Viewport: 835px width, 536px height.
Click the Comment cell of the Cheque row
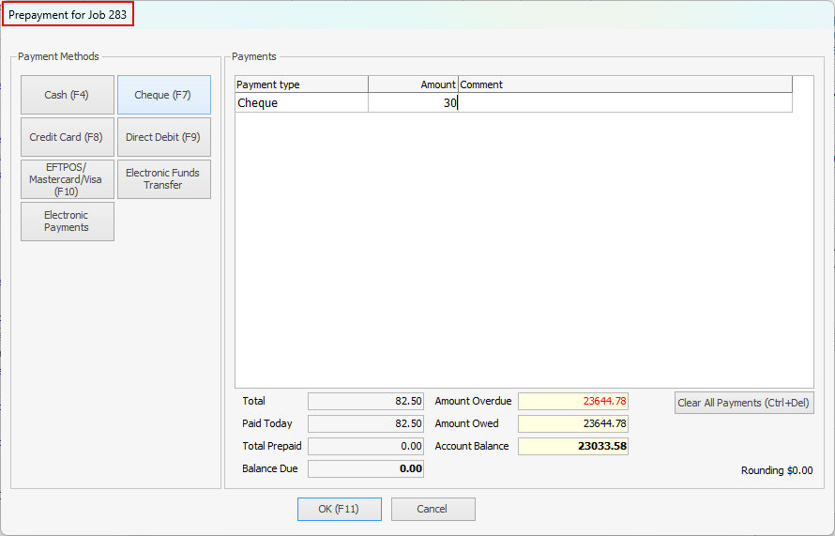(625, 103)
